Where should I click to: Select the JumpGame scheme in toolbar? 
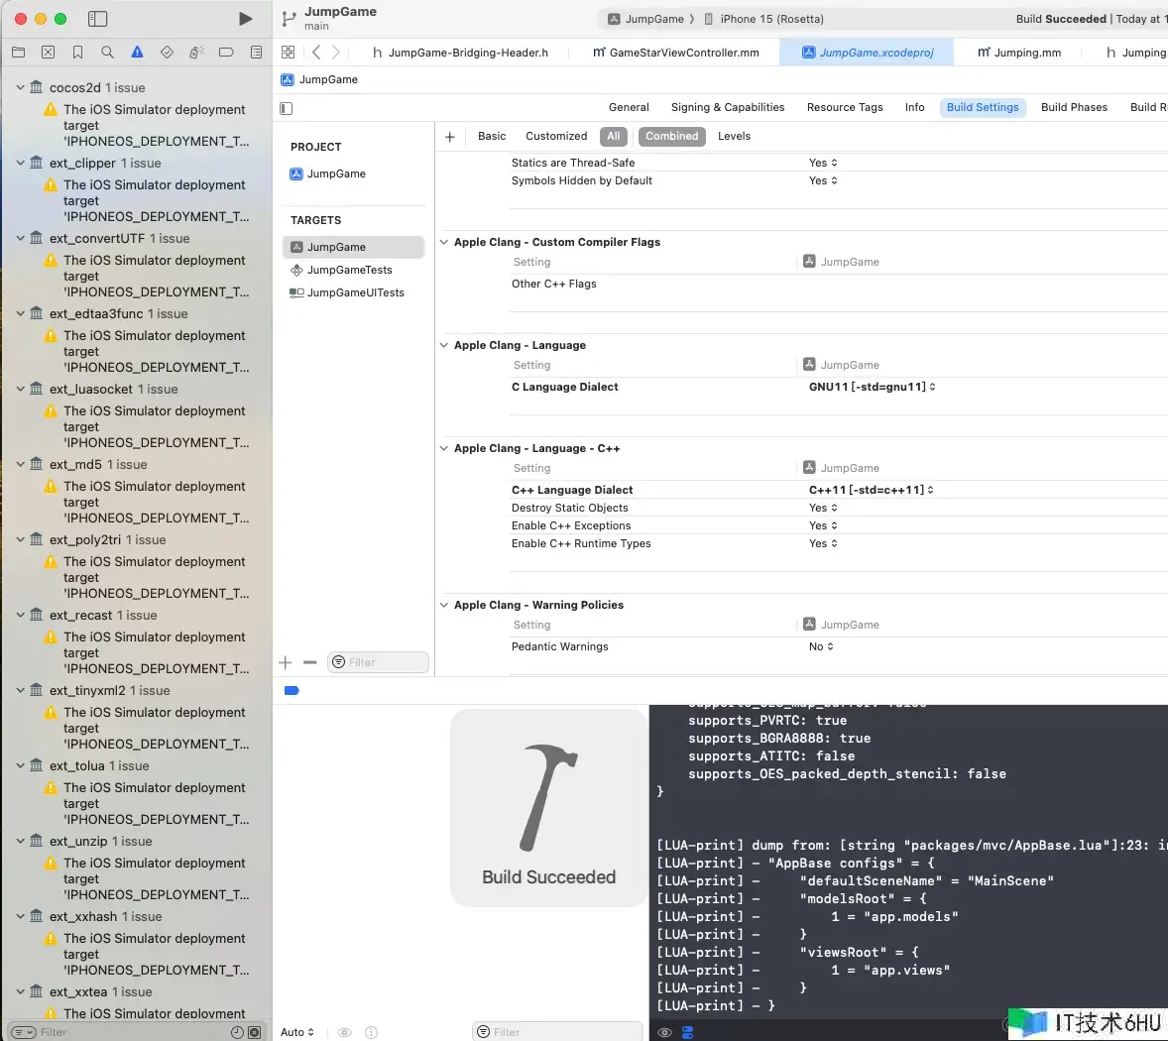click(646, 20)
